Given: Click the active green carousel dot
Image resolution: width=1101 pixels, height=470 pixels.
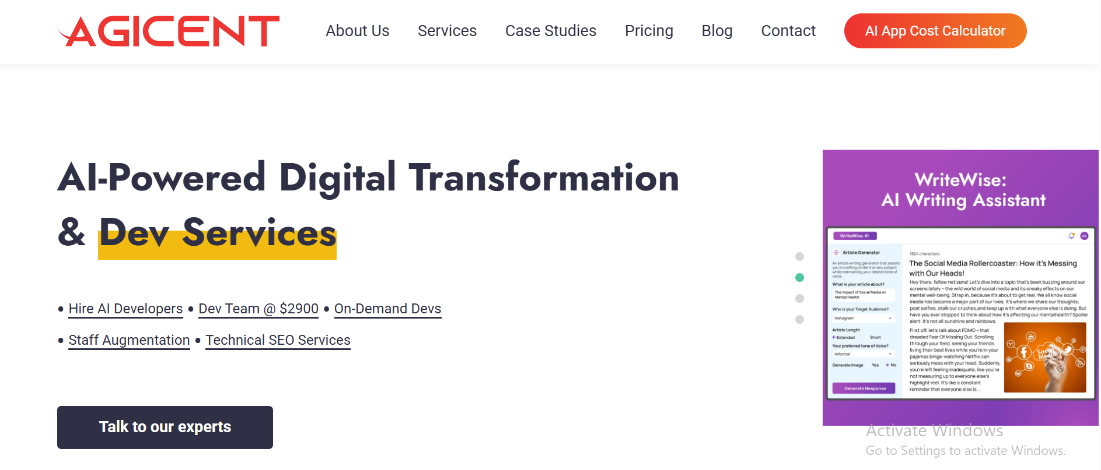Looking at the screenshot, I should click(x=799, y=278).
